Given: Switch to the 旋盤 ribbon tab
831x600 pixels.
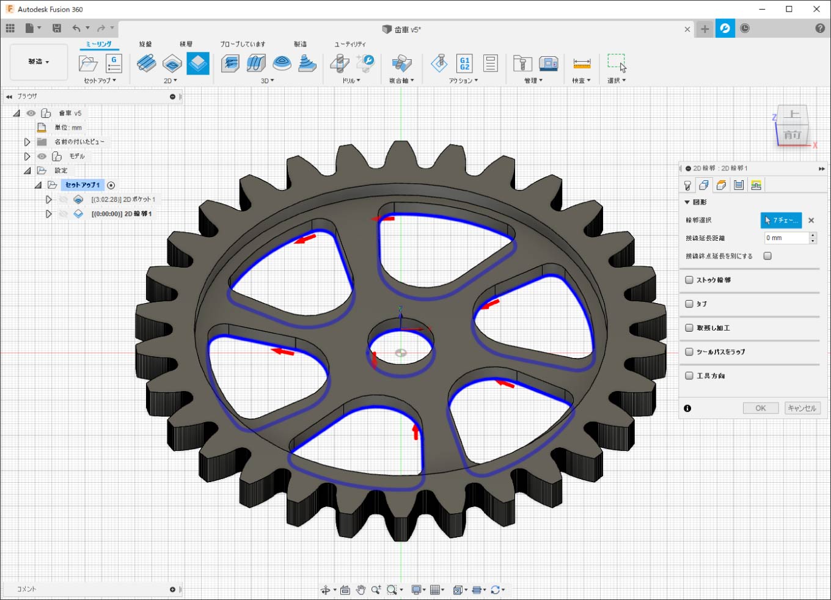Looking at the screenshot, I should tap(145, 44).
